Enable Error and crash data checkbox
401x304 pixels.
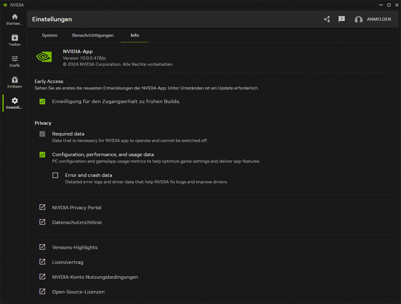click(x=55, y=175)
